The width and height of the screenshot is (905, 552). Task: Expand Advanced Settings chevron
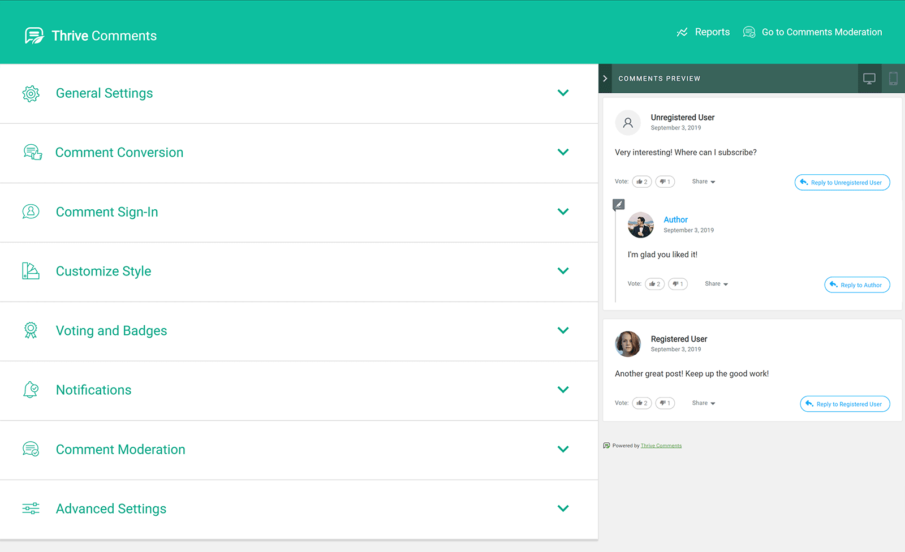pos(563,508)
